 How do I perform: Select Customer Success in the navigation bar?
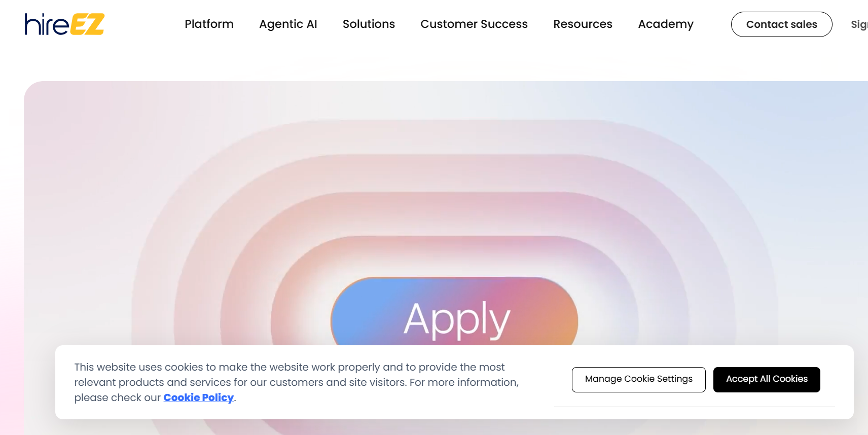pyautogui.click(x=474, y=24)
